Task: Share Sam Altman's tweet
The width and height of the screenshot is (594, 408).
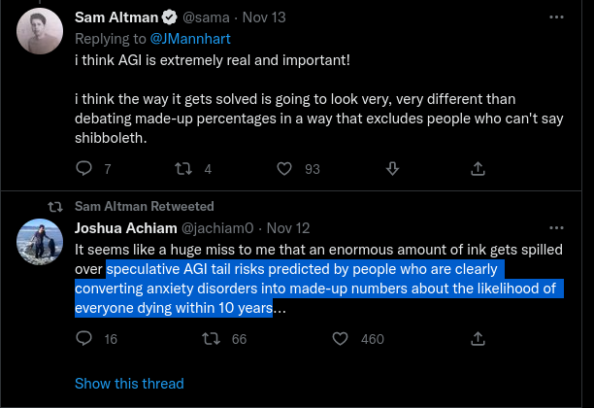Action: pos(478,169)
